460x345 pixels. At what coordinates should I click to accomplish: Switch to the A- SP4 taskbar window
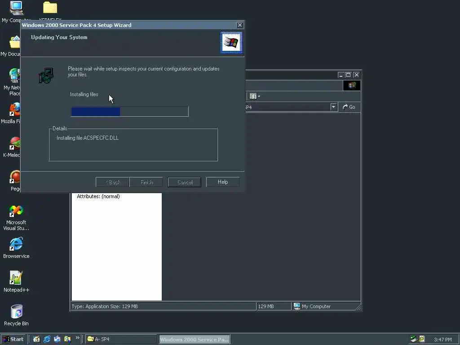pyautogui.click(x=121, y=339)
